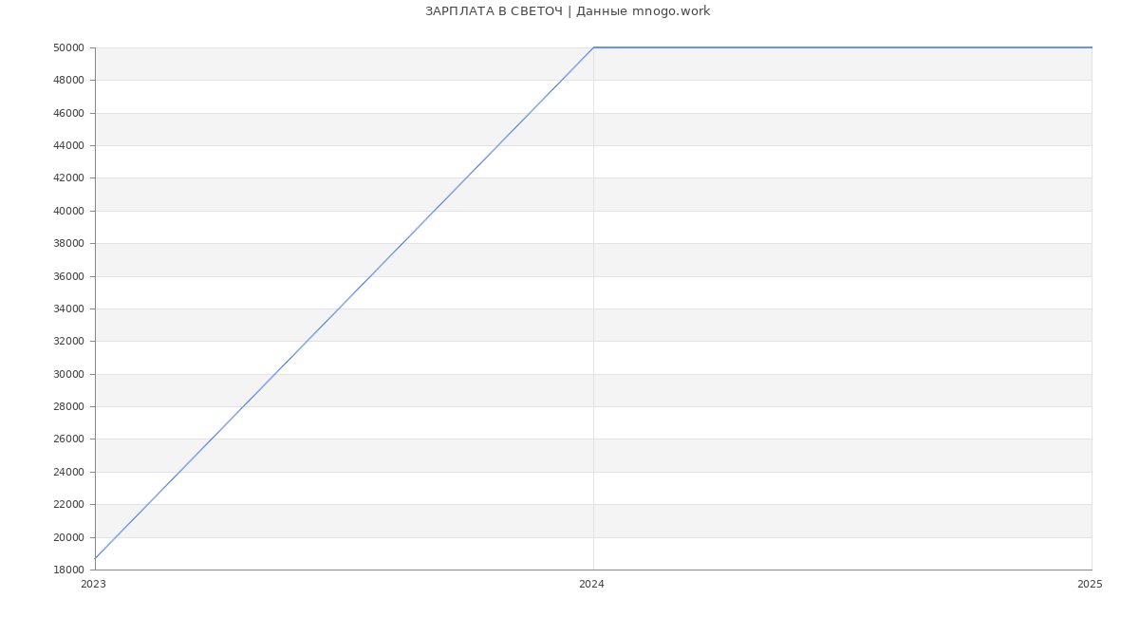
Task: Click the line's starting point at 2023
Action: click(x=96, y=558)
